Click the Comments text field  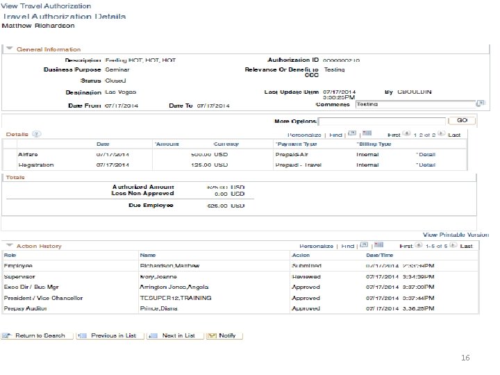pos(415,104)
